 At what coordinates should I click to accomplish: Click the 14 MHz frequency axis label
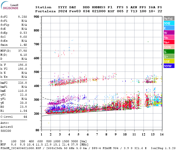(x=162, y=134)
